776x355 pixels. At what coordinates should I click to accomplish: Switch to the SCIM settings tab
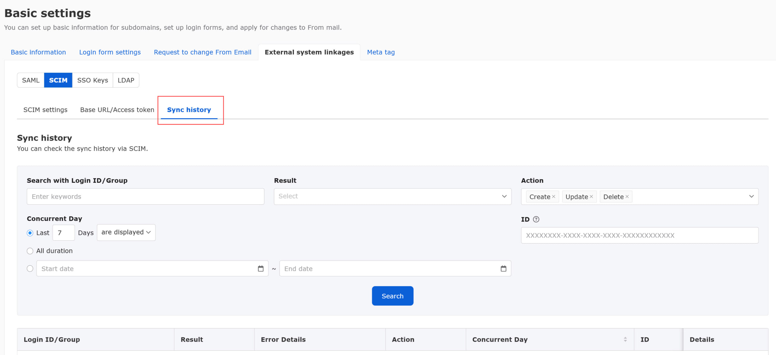point(45,110)
